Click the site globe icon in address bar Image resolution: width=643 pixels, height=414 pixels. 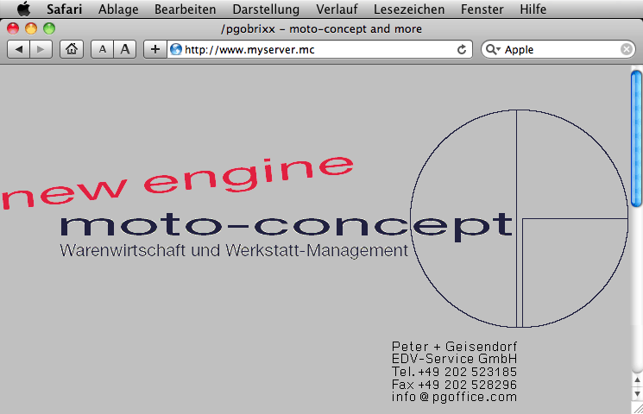[176, 49]
